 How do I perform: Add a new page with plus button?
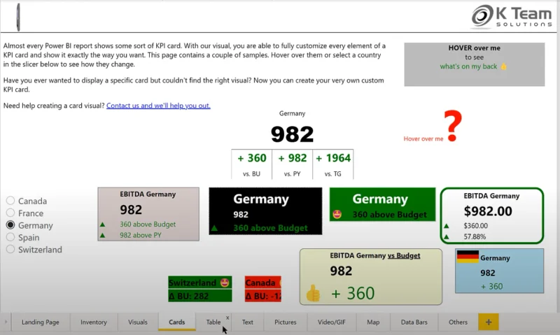click(488, 322)
